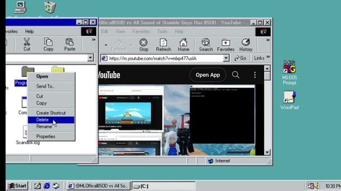Click the YouTube video player area
The width and height of the screenshot is (341, 191).
pos(177,120)
